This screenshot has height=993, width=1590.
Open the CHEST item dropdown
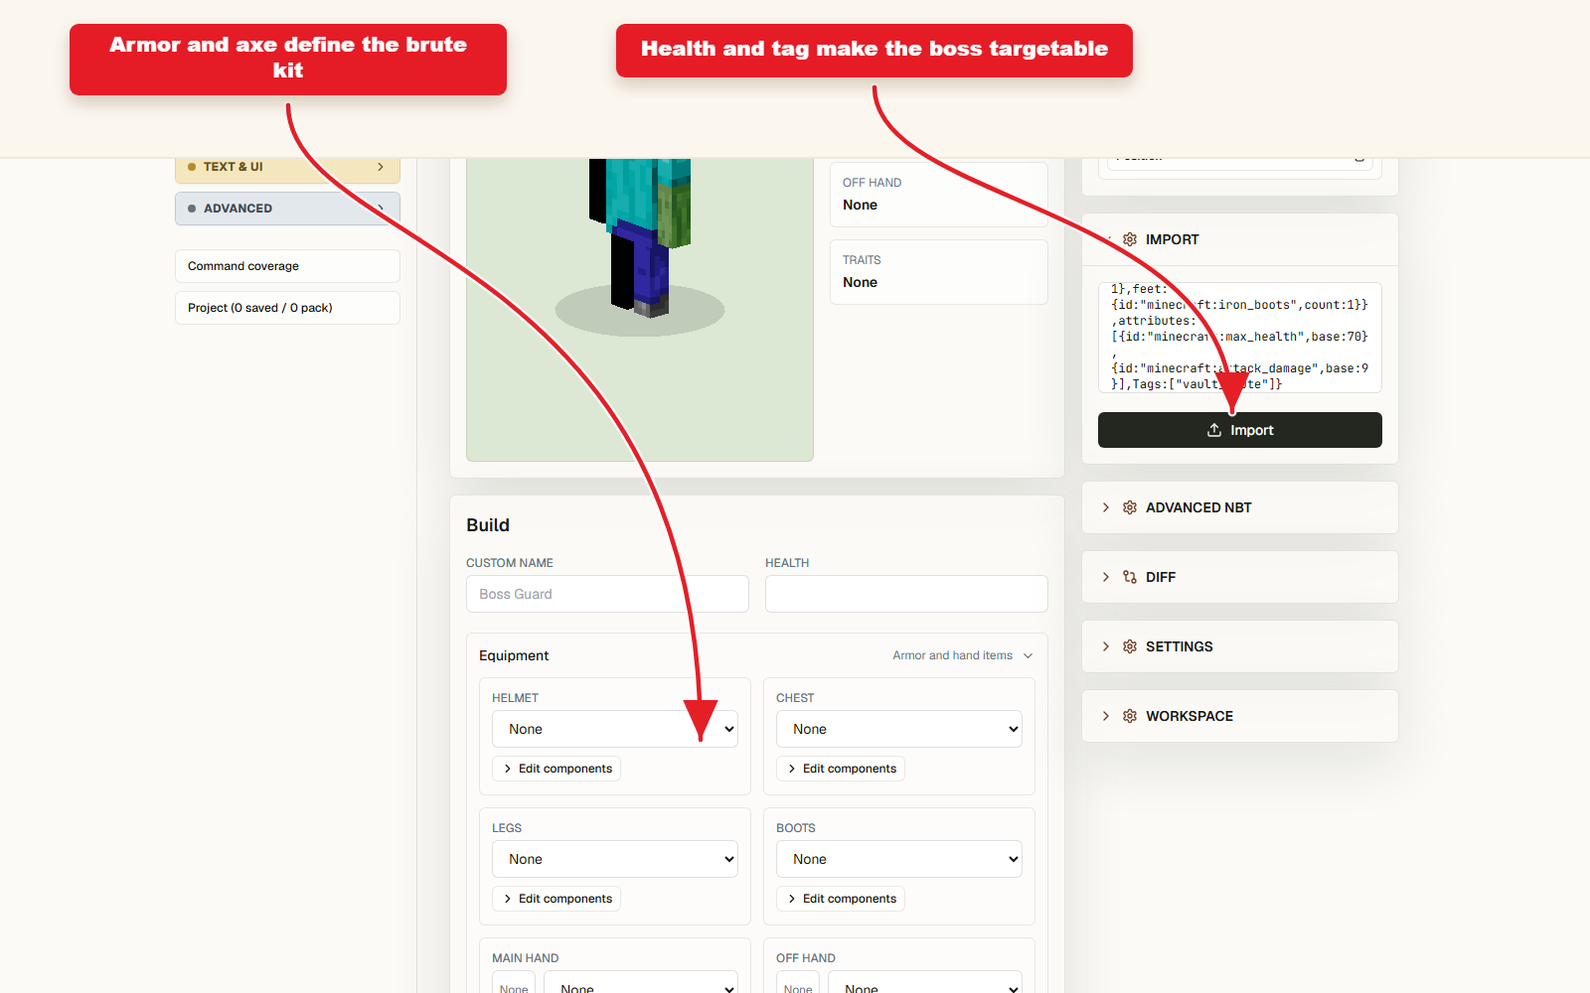(x=899, y=729)
